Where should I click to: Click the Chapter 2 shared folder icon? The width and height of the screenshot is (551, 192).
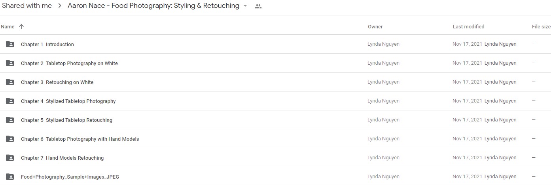click(x=10, y=63)
